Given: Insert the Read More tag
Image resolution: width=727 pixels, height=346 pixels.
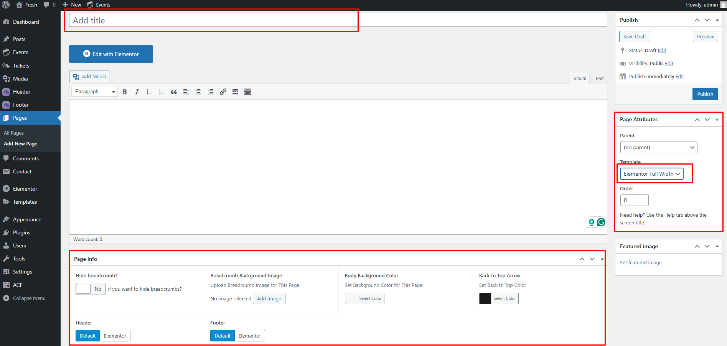Looking at the screenshot, I should (x=235, y=92).
